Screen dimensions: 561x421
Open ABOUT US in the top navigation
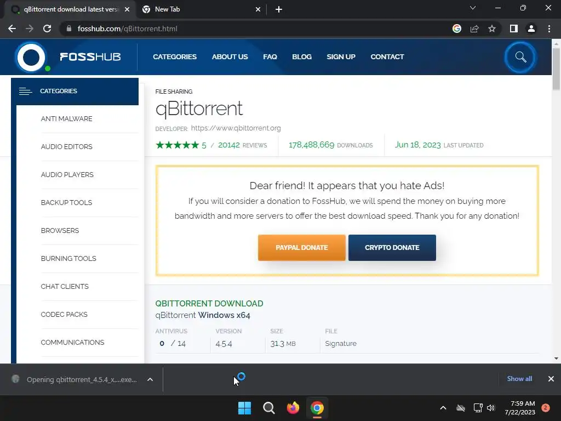pos(230,57)
